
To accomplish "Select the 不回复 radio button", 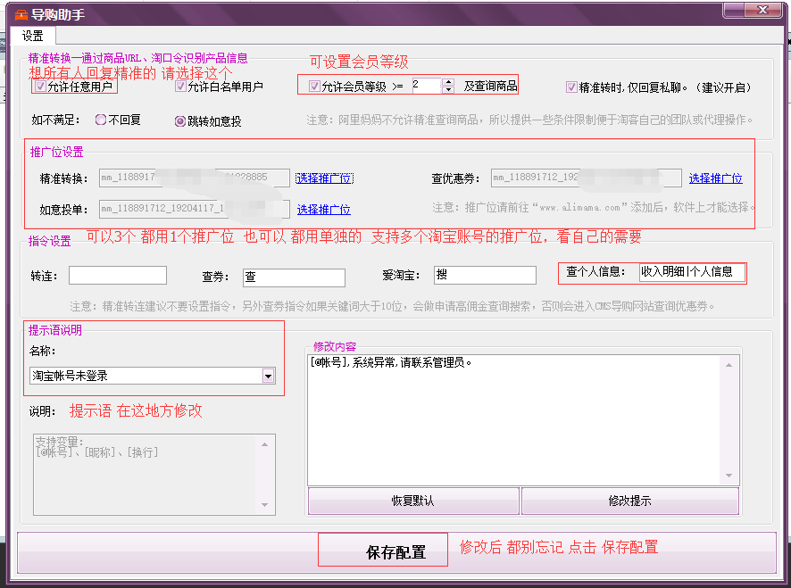I will click(101, 120).
